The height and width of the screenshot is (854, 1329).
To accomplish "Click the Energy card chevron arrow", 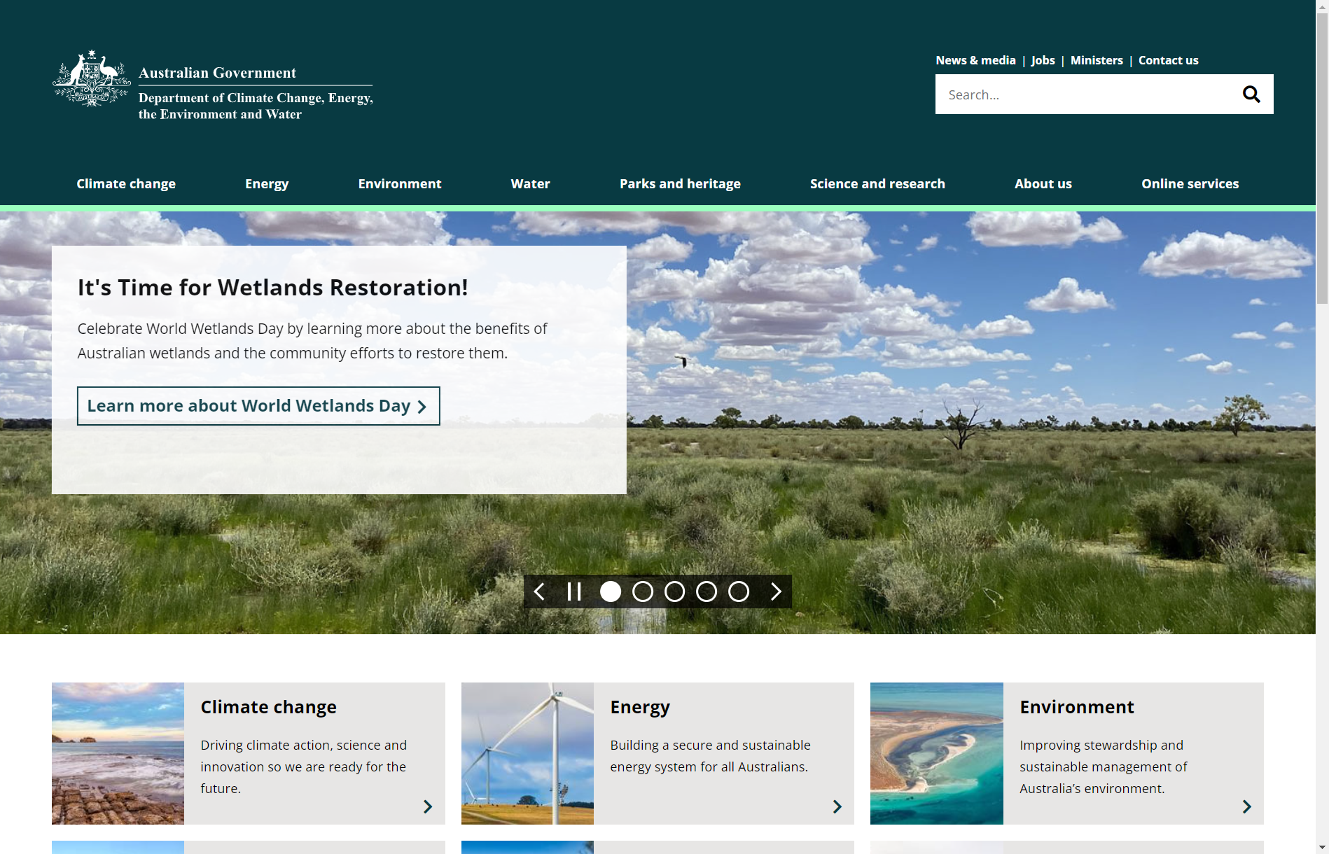I will click(x=837, y=806).
